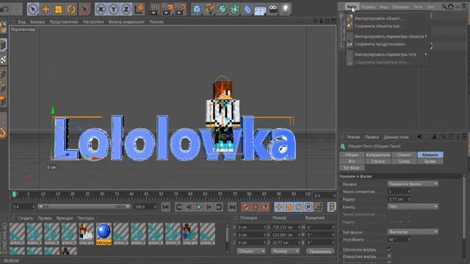Screen dimensions: 470x264
Task: Open the green array modeling objects icon
Action: pos(235,10)
